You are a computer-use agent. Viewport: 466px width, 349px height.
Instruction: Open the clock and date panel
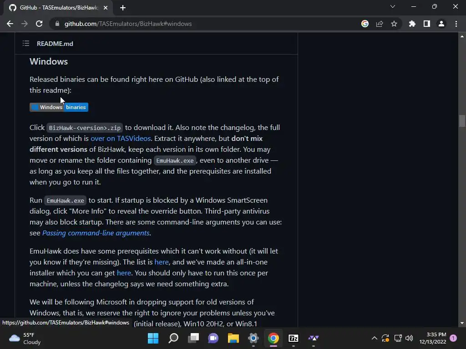(432, 338)
